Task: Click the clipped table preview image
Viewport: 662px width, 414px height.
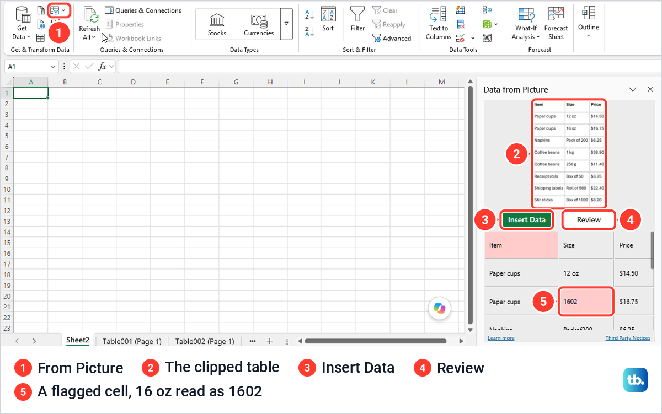Action: tap(569, 153)
